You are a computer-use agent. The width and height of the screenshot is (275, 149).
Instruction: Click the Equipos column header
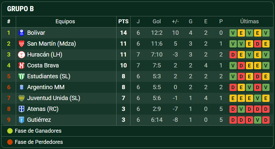pyautogui.click(x=65, y=21)
